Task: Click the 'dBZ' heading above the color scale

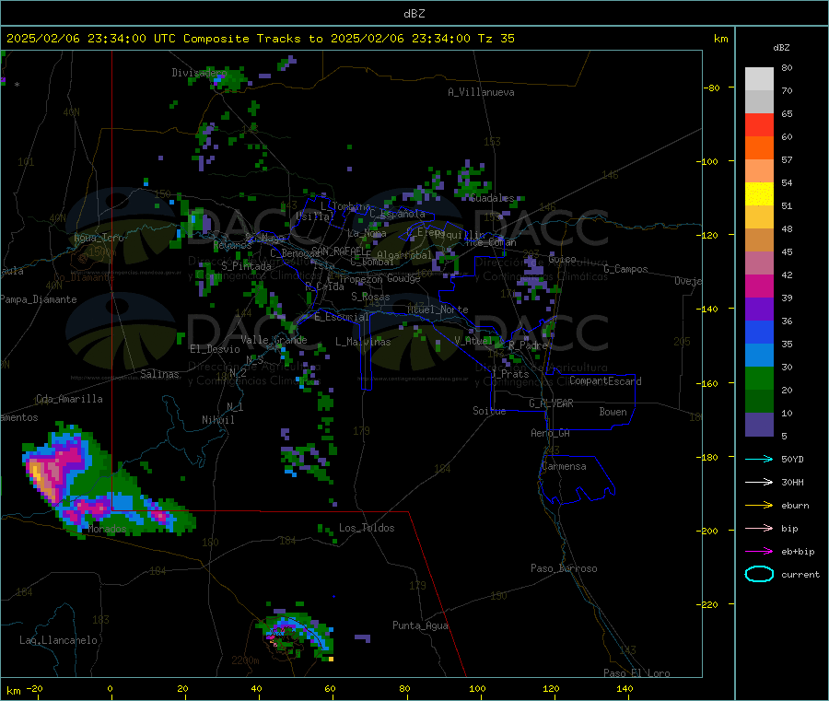Action: [x=781, y=48]
